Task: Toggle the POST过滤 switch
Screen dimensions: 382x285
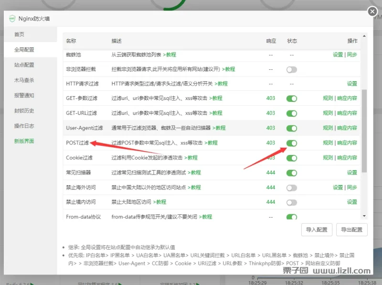Action: pos(292,143)
